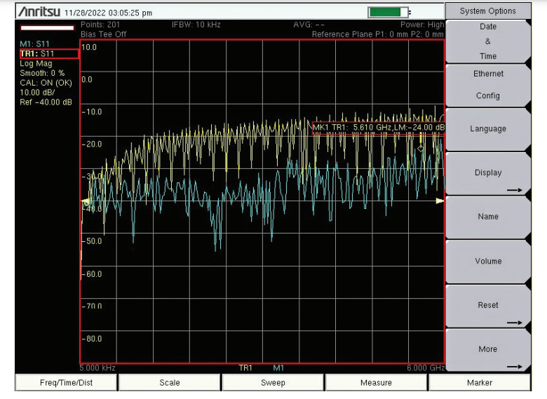Open the Marker menu

click(480, 383)
